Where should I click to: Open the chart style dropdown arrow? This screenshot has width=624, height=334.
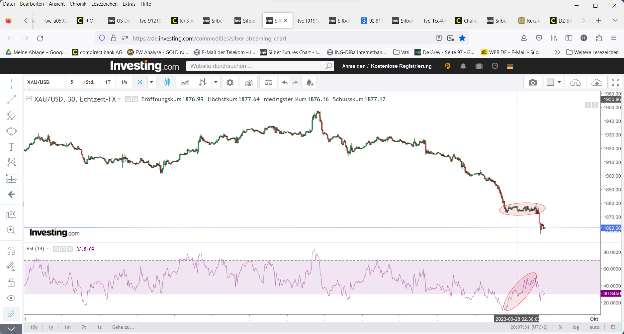(216, 82)
